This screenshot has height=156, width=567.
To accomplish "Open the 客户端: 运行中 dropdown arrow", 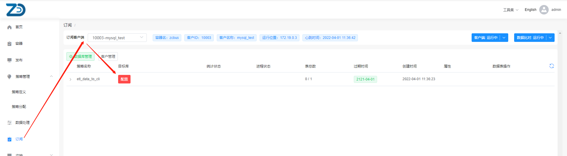I will pyautogui.click(x=504, y=38).
